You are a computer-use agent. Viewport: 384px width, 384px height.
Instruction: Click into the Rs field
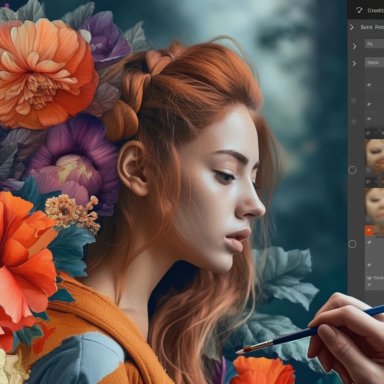375,44
